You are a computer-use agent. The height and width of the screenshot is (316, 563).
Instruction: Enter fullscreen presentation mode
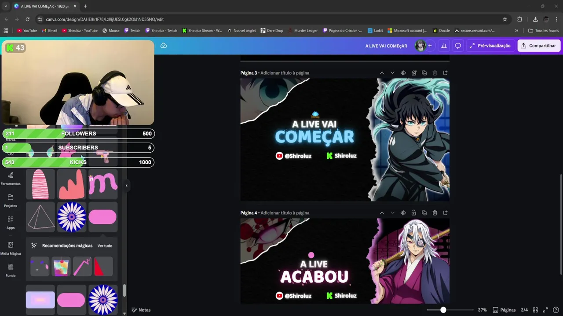pyautogui.click(x=545, y=310)
